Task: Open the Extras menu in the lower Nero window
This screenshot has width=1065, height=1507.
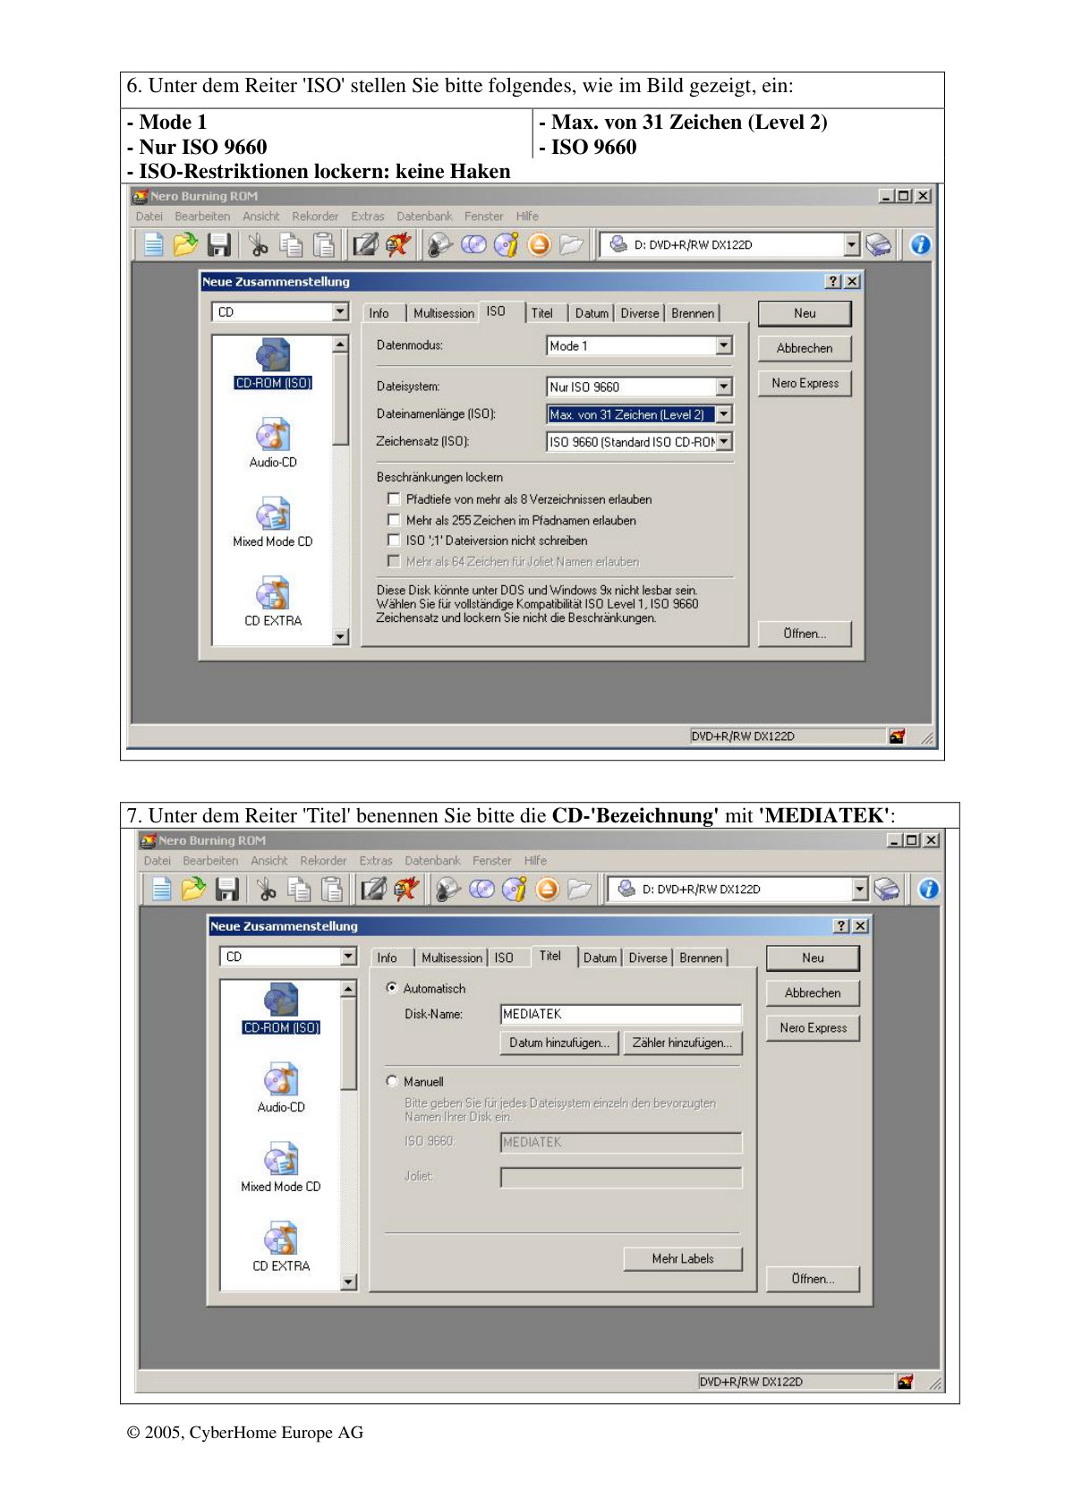Action: [376, 861]
